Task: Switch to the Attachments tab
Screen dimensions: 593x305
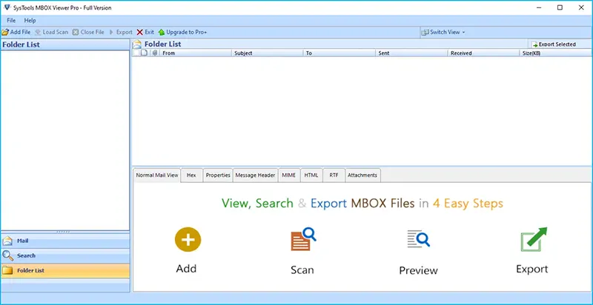Action: click(x=362, y=175)
